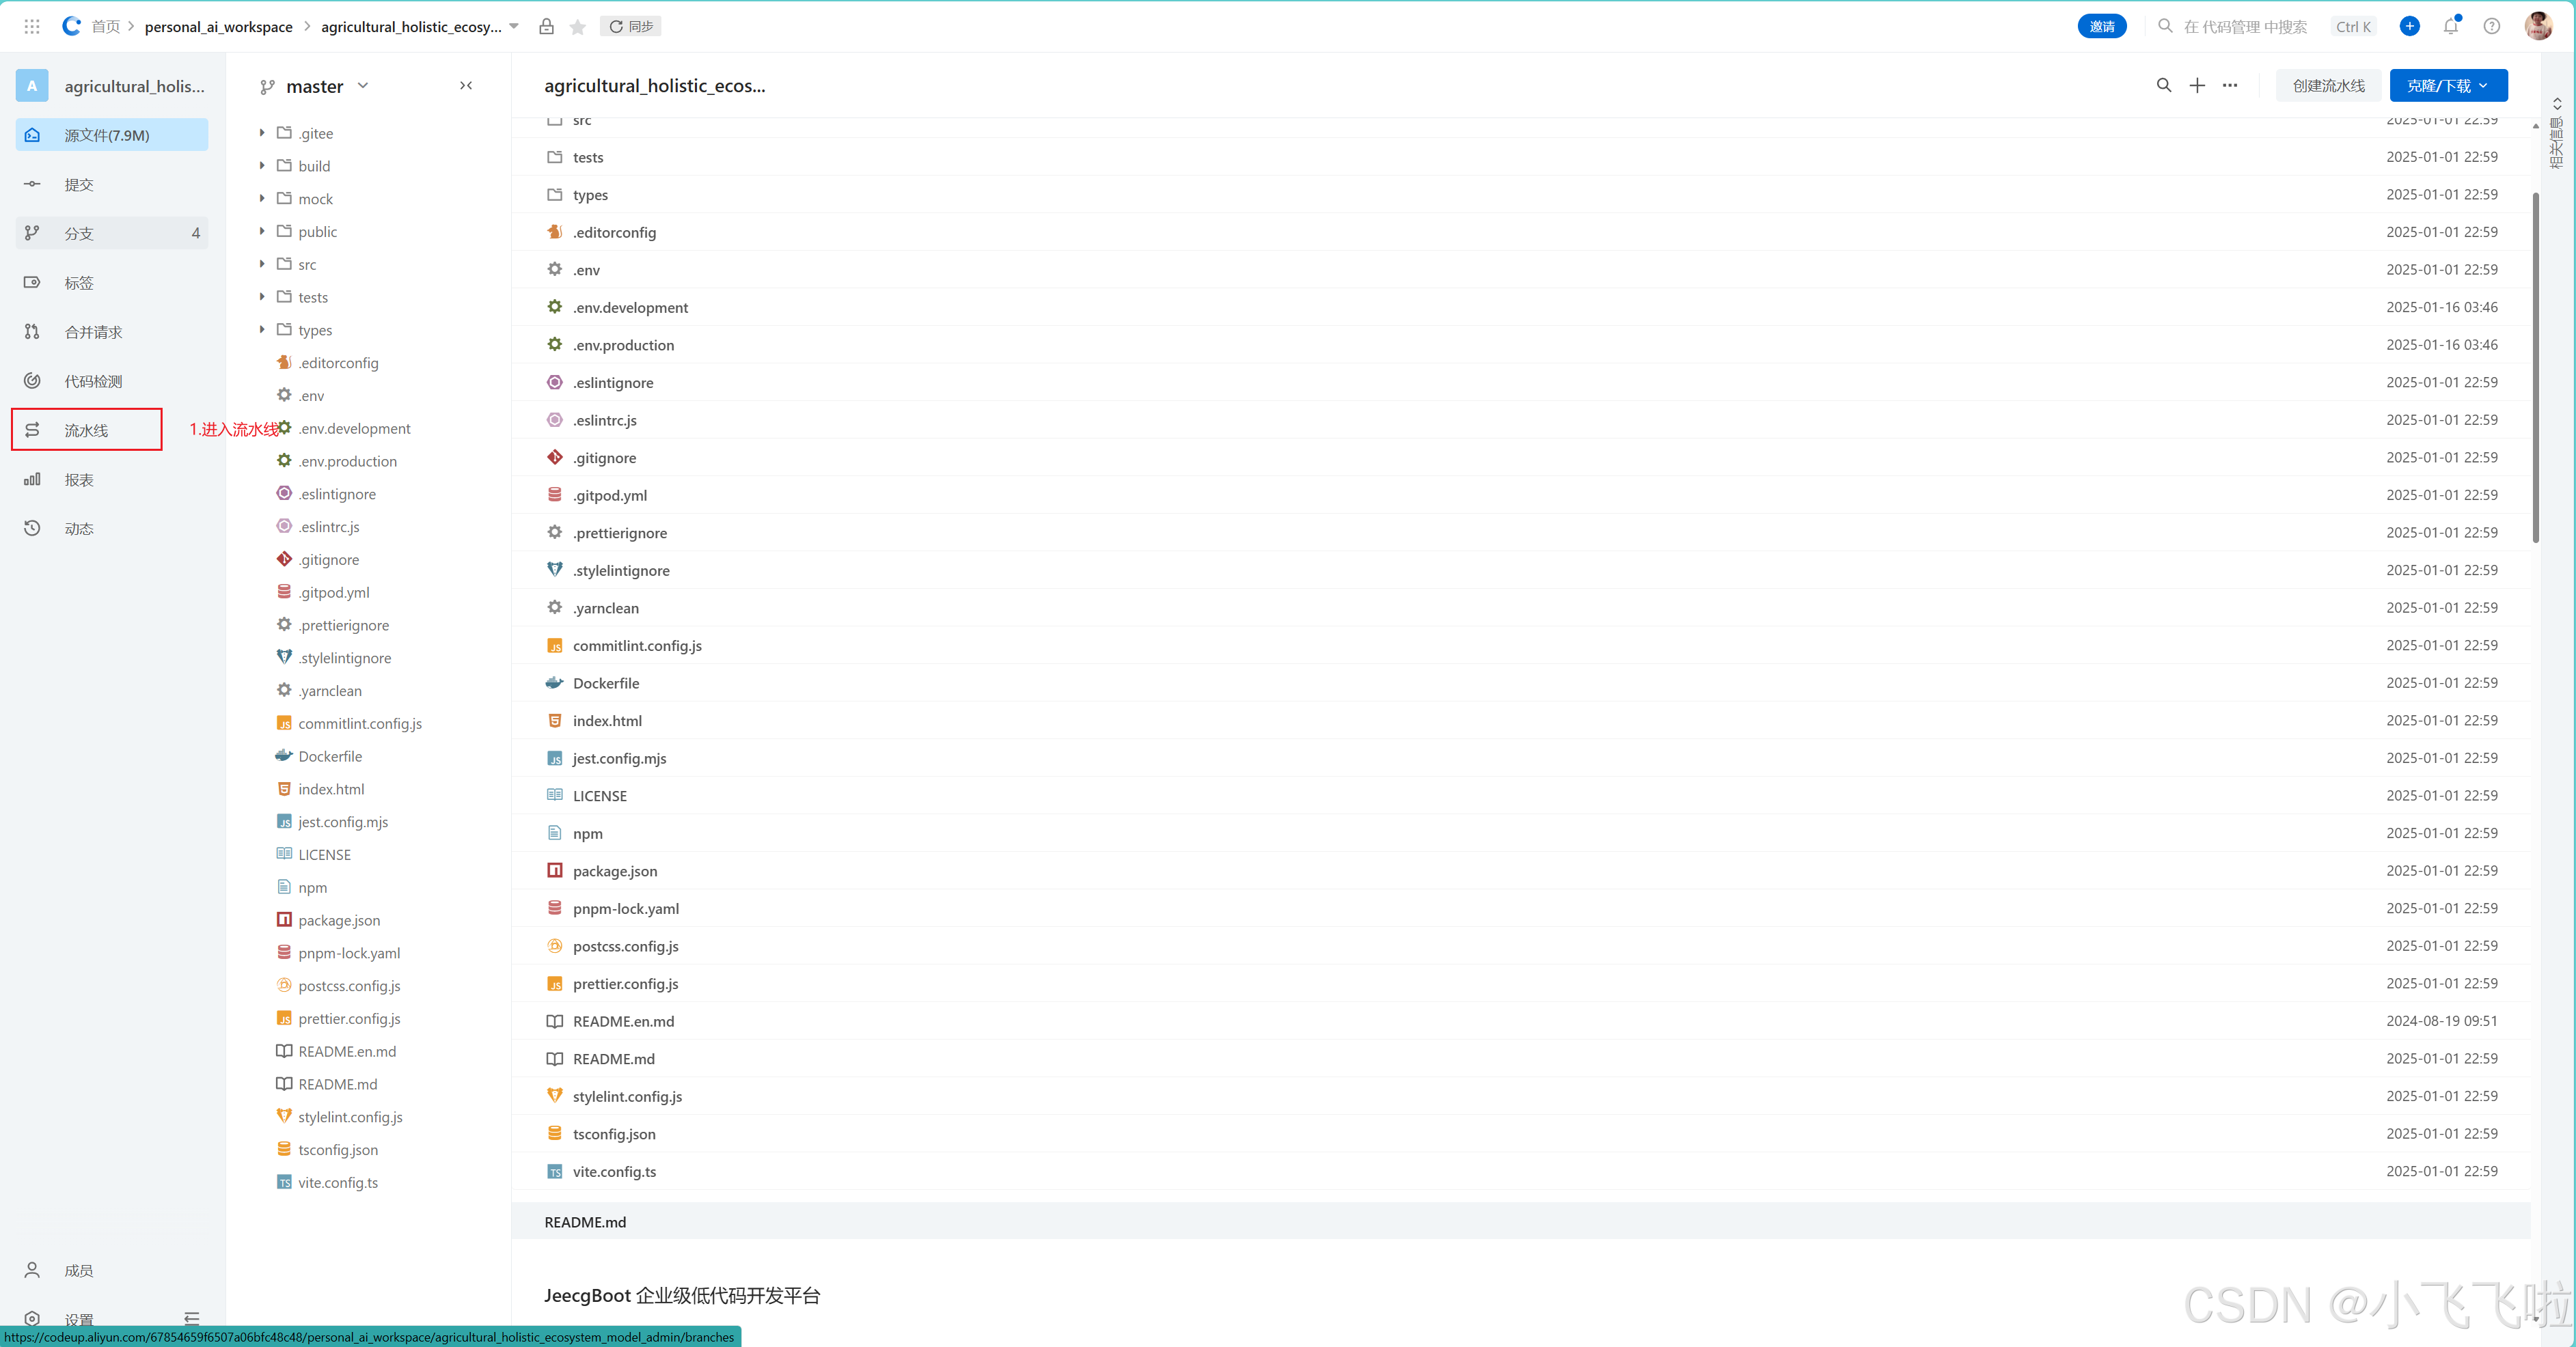
Task: Search files with the magnifier icon
Action: [2163, 86]
